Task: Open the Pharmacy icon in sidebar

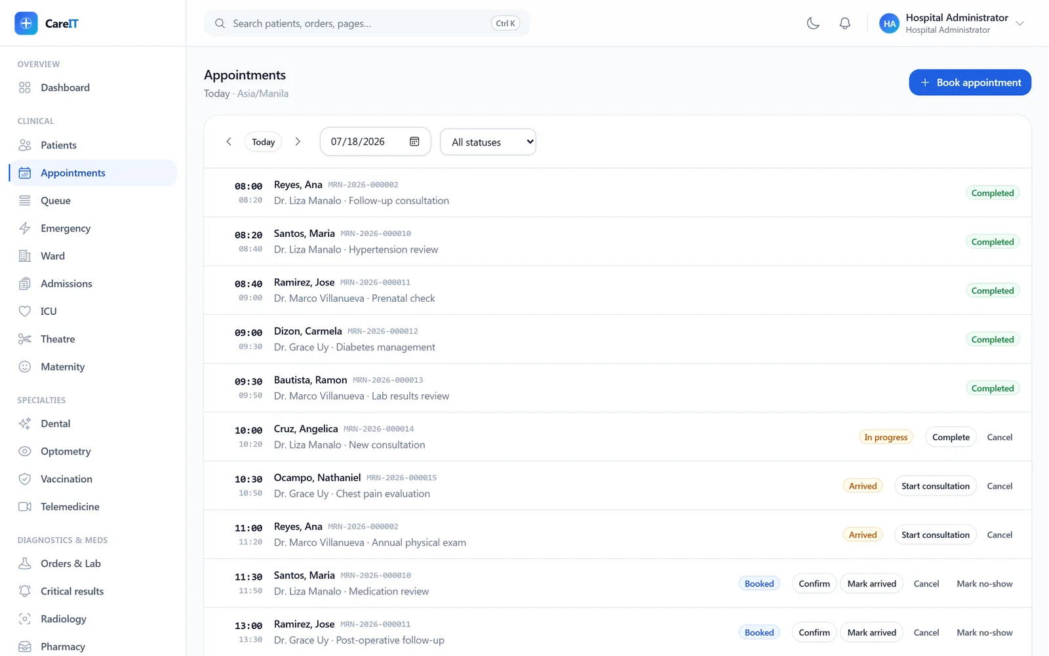Action: pos(25,647)
